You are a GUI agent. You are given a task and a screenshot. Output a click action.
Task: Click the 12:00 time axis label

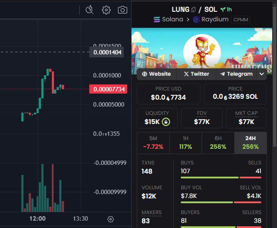37,219
